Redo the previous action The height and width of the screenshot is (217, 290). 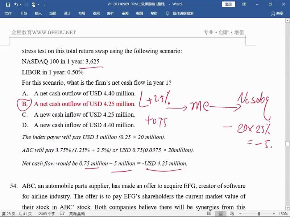coord(26,4)
